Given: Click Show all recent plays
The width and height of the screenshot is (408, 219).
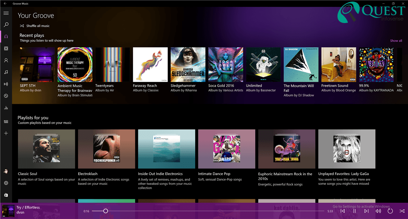Looking at the screenshot, I should [396, 41].
